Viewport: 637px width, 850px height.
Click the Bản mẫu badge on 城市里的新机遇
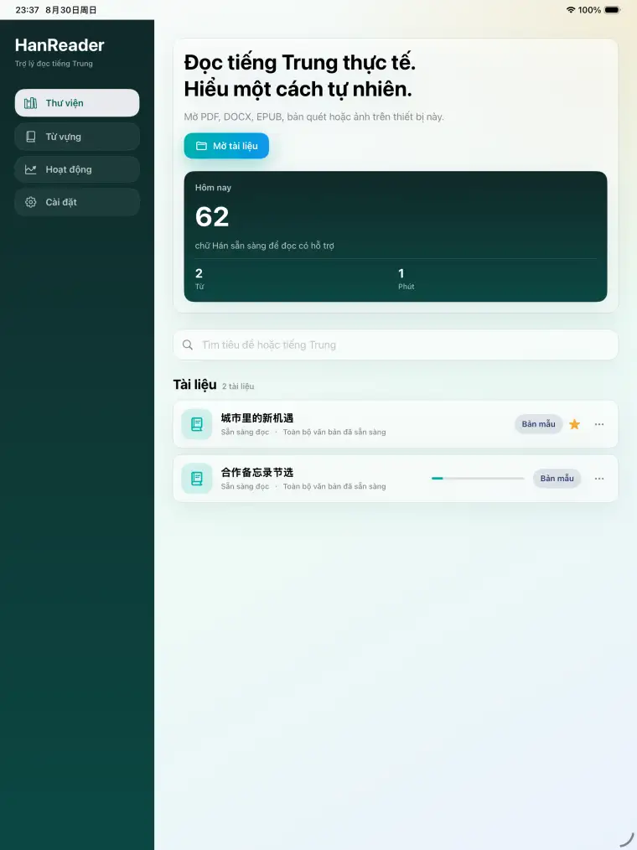[538, 424]
